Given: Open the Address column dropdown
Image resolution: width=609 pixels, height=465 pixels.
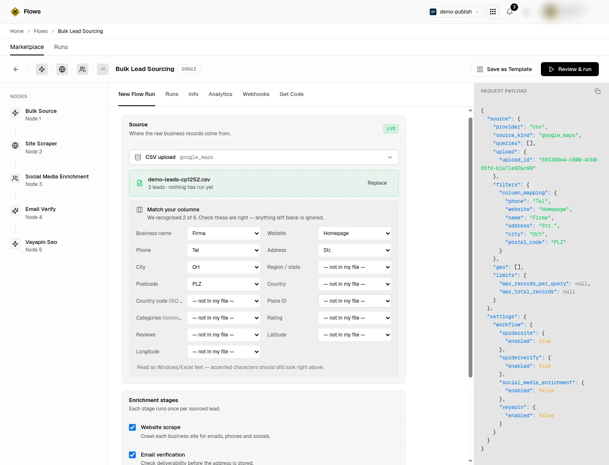Looking at the screenshot, I should (355, 250).
